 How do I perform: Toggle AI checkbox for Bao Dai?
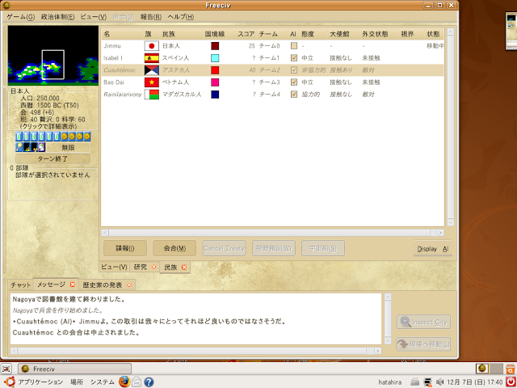point(294,82)
